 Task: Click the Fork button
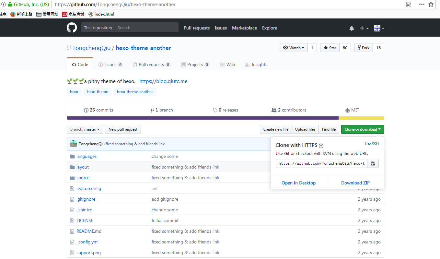(x=364, y=48)
